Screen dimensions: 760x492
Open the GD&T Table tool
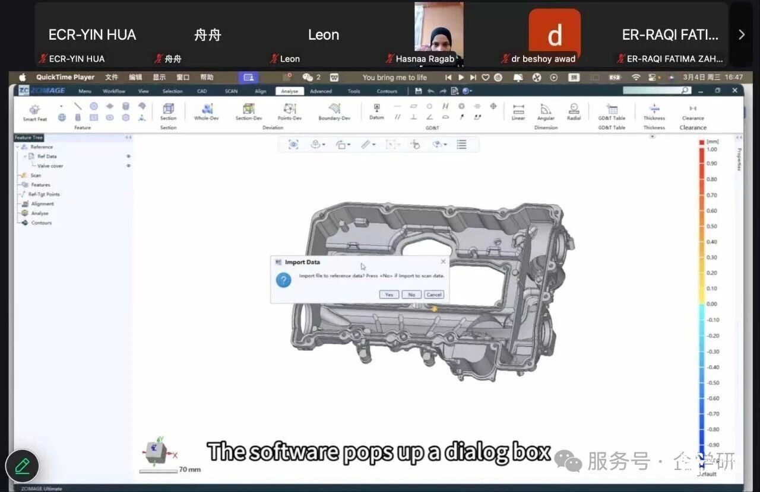point(612,110)
